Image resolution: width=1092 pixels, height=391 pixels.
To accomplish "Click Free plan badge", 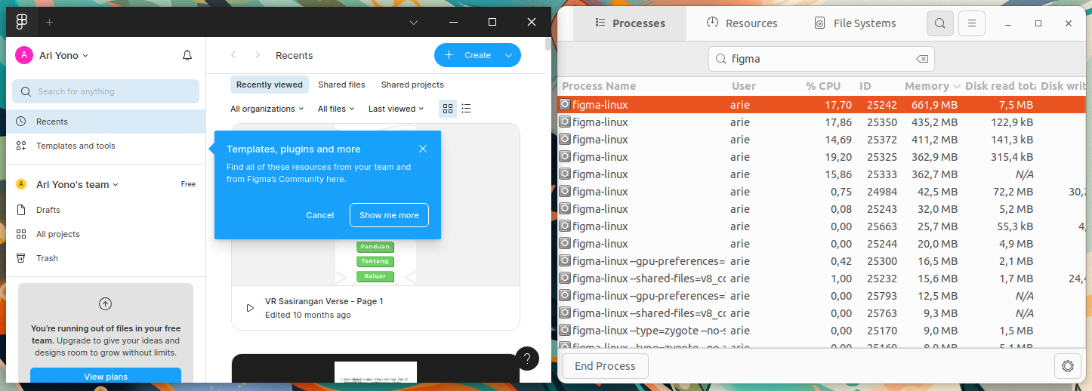I will click(x=188, y=184).
